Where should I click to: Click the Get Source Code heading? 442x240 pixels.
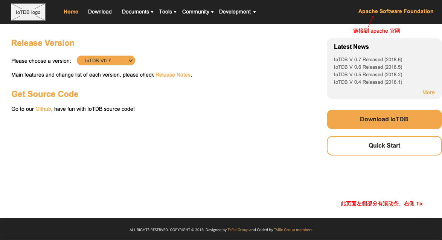[x=45, y=94]
